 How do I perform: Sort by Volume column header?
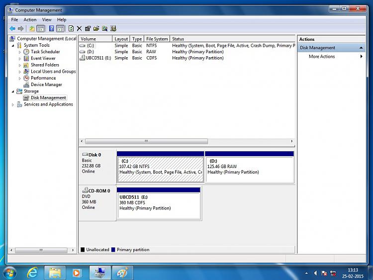click(95, 39)
